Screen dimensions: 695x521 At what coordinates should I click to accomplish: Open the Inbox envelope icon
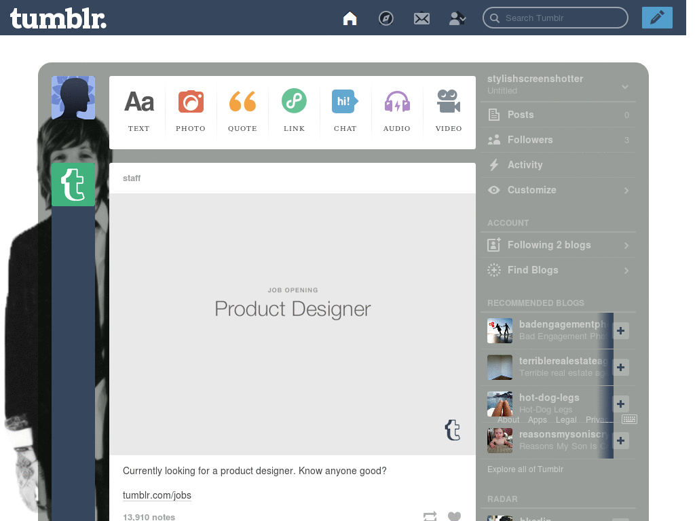[421, 18]
